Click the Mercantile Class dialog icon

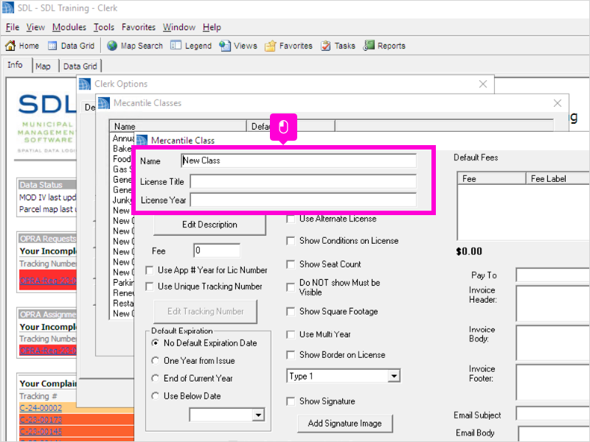tap(142, 141)
